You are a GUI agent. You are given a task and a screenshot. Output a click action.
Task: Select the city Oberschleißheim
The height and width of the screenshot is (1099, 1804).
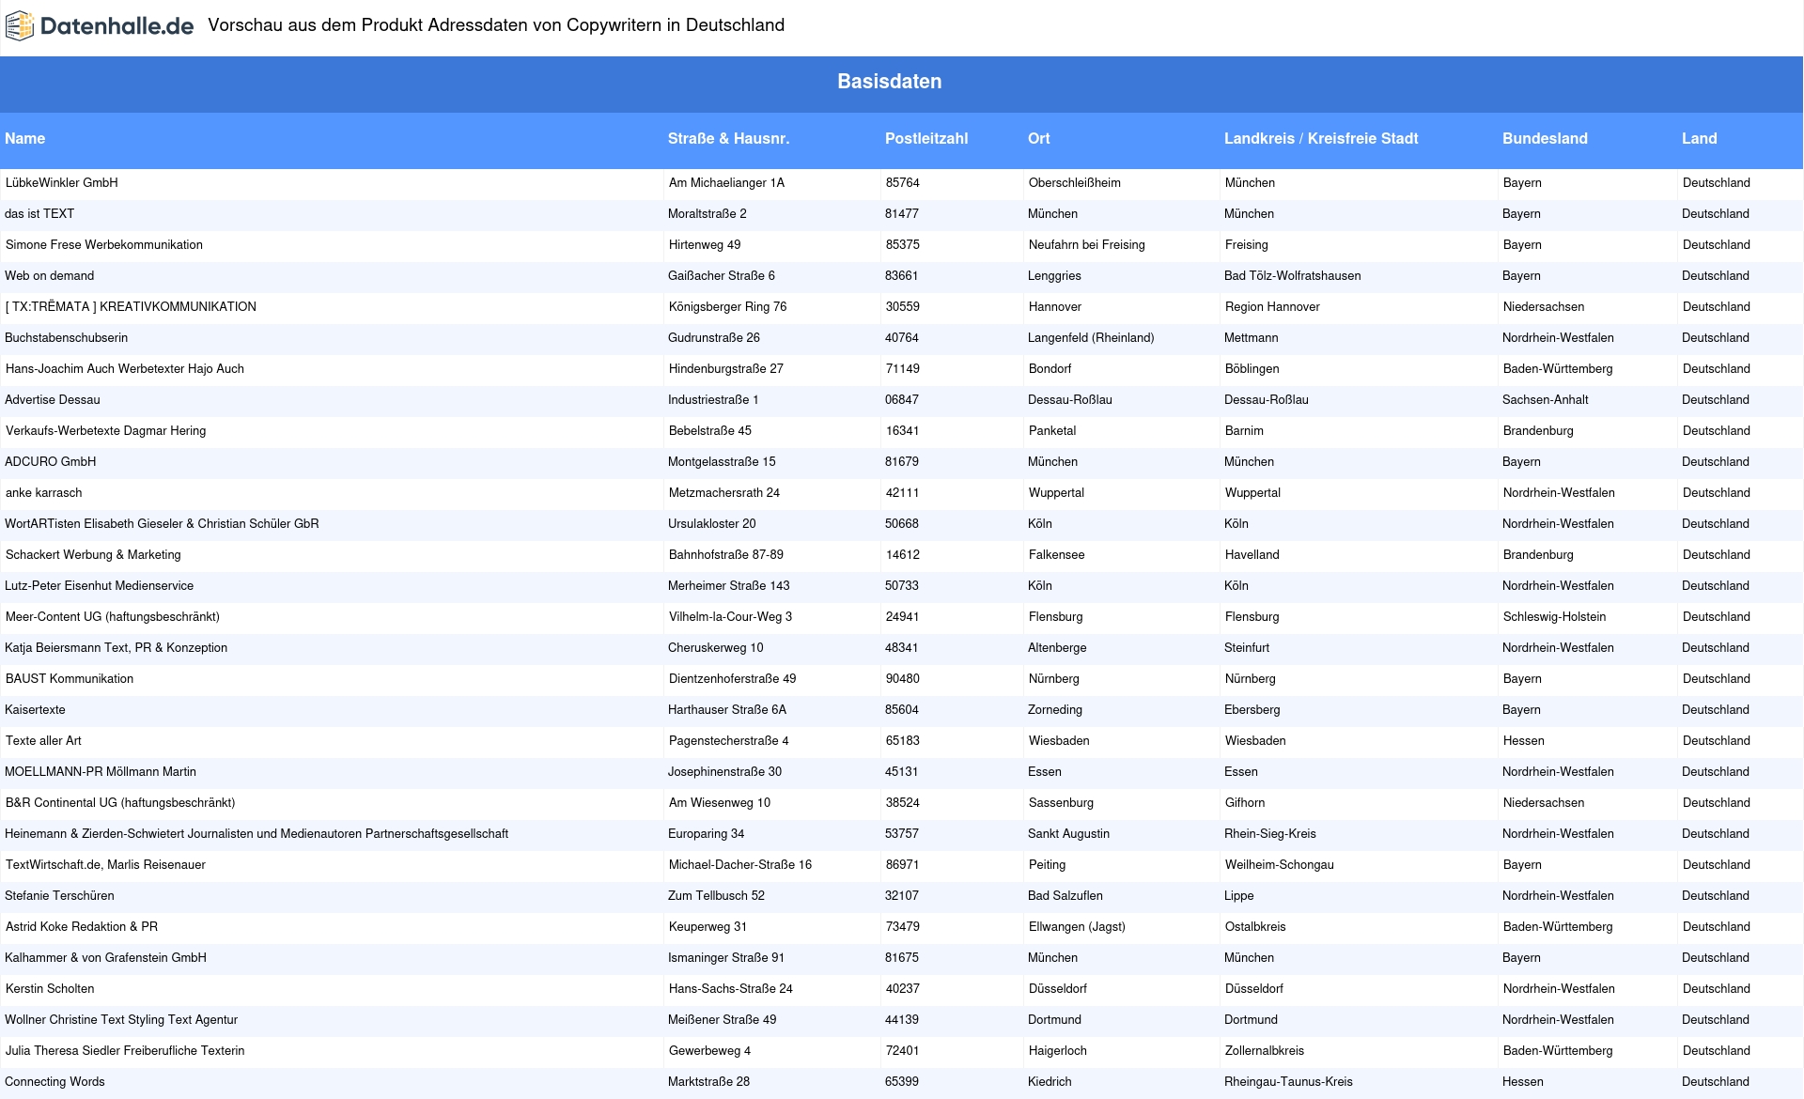click(x=1075, y=183)
